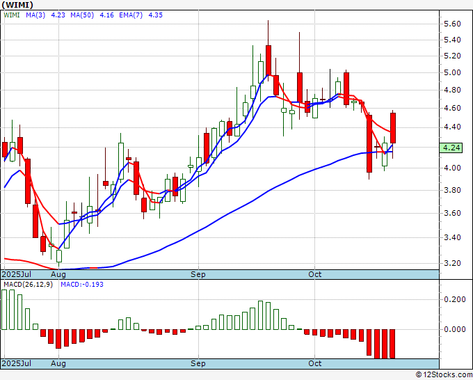Click the Sep label on MACD timeline
The width and height of the screenshot is (473, 380).
tap(198, 363)
